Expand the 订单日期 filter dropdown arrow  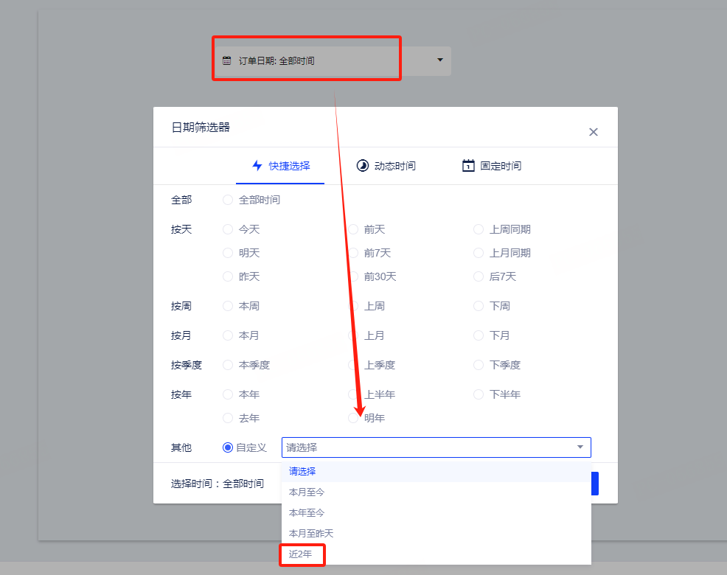pyautogui.click(x=440, y=60)
